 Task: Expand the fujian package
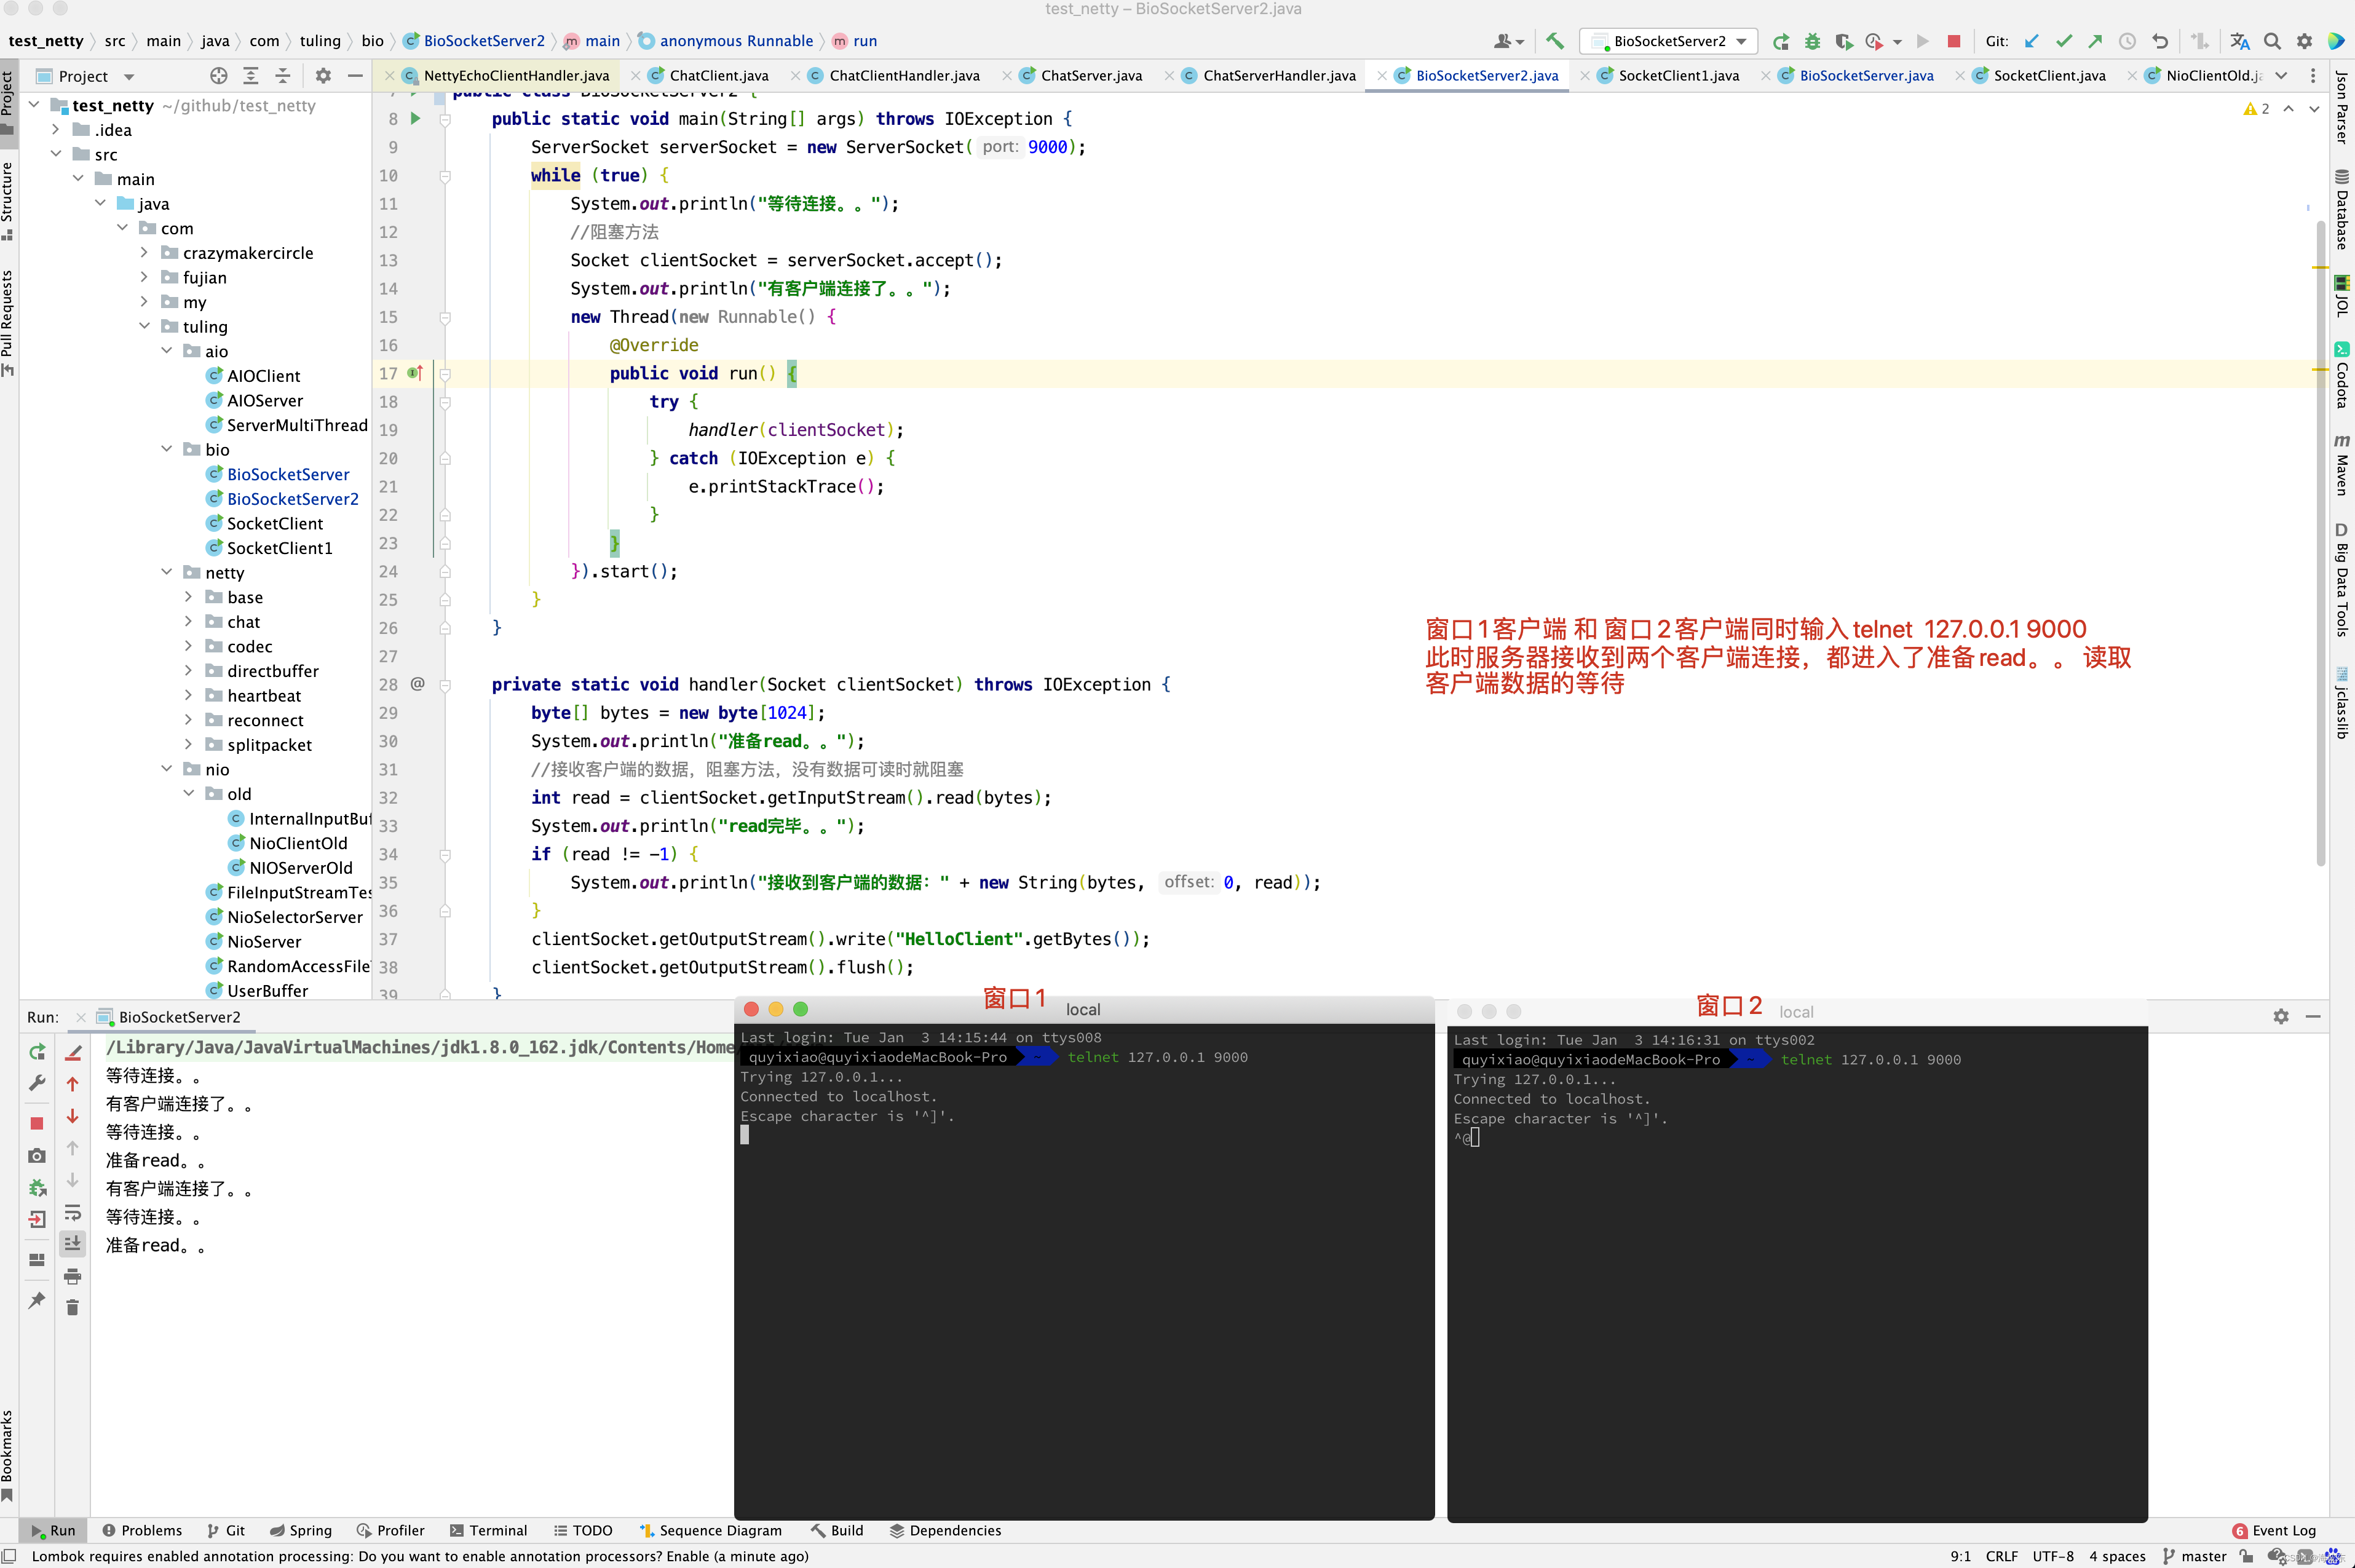click(x=144, y=277)
